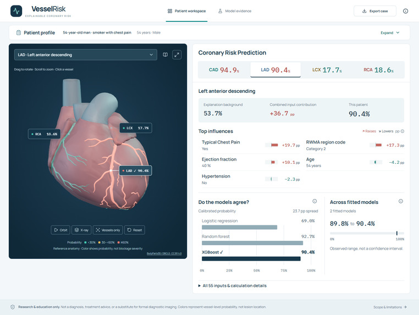Click the LCX 17.7% label on heart
The width and height of the screenshot is (419, 315).
coord(136,128)
